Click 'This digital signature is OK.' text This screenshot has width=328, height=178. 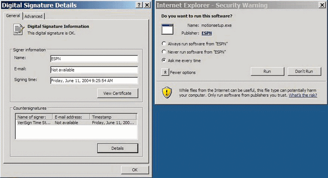(51, 33)
